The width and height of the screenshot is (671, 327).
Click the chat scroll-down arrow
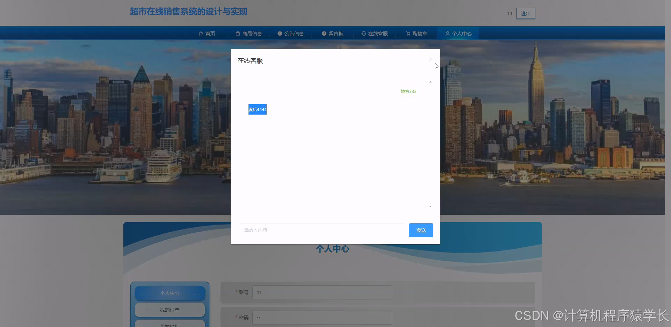[430, 206]
